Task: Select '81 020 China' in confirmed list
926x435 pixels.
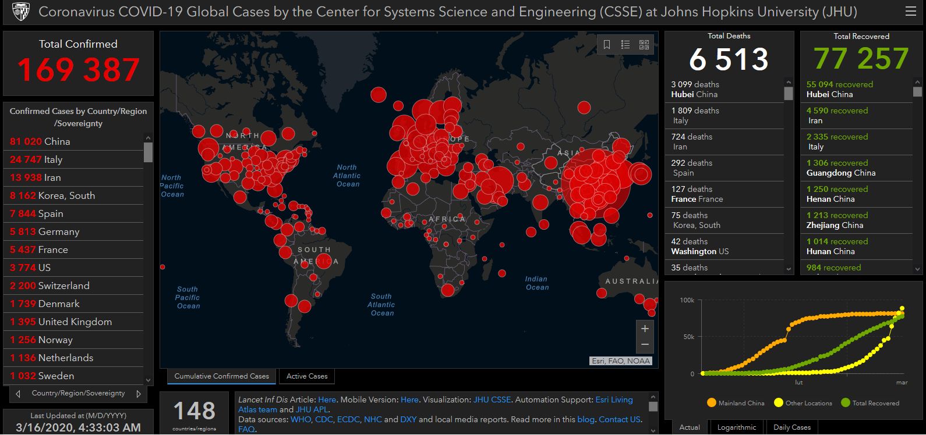Action: (73, 141)
